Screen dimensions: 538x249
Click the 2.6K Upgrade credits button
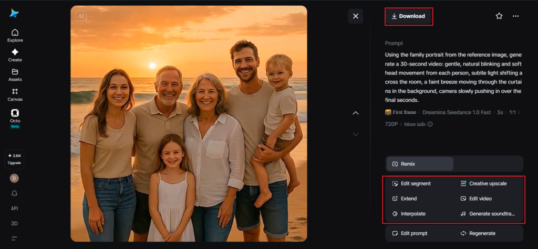(14, 159)
